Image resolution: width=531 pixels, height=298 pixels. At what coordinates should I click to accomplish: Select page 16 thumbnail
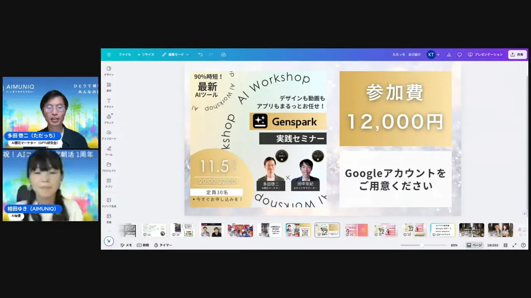pos(240,230)
